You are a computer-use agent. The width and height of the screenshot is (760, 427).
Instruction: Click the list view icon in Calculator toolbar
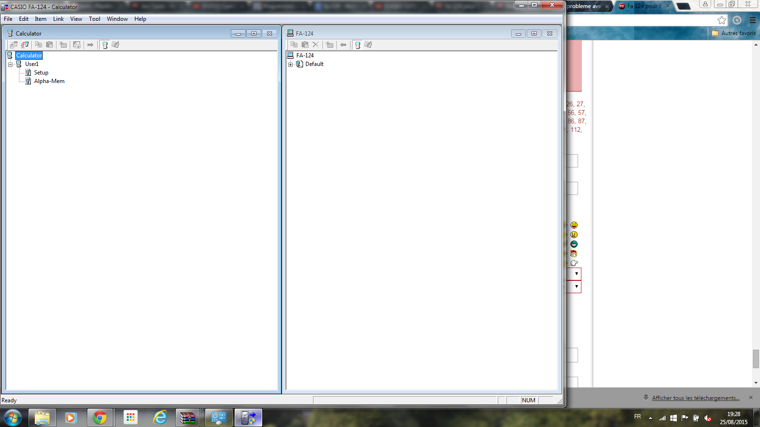point(115,45)
